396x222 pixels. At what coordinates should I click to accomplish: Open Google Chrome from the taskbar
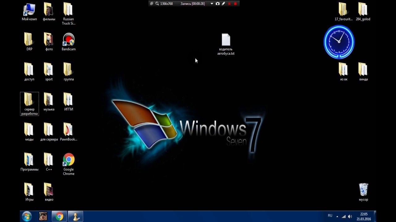click(59, 216)
